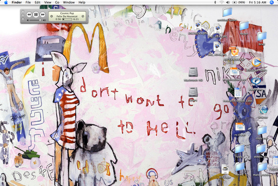Open the Go menu

pos(57,2)
